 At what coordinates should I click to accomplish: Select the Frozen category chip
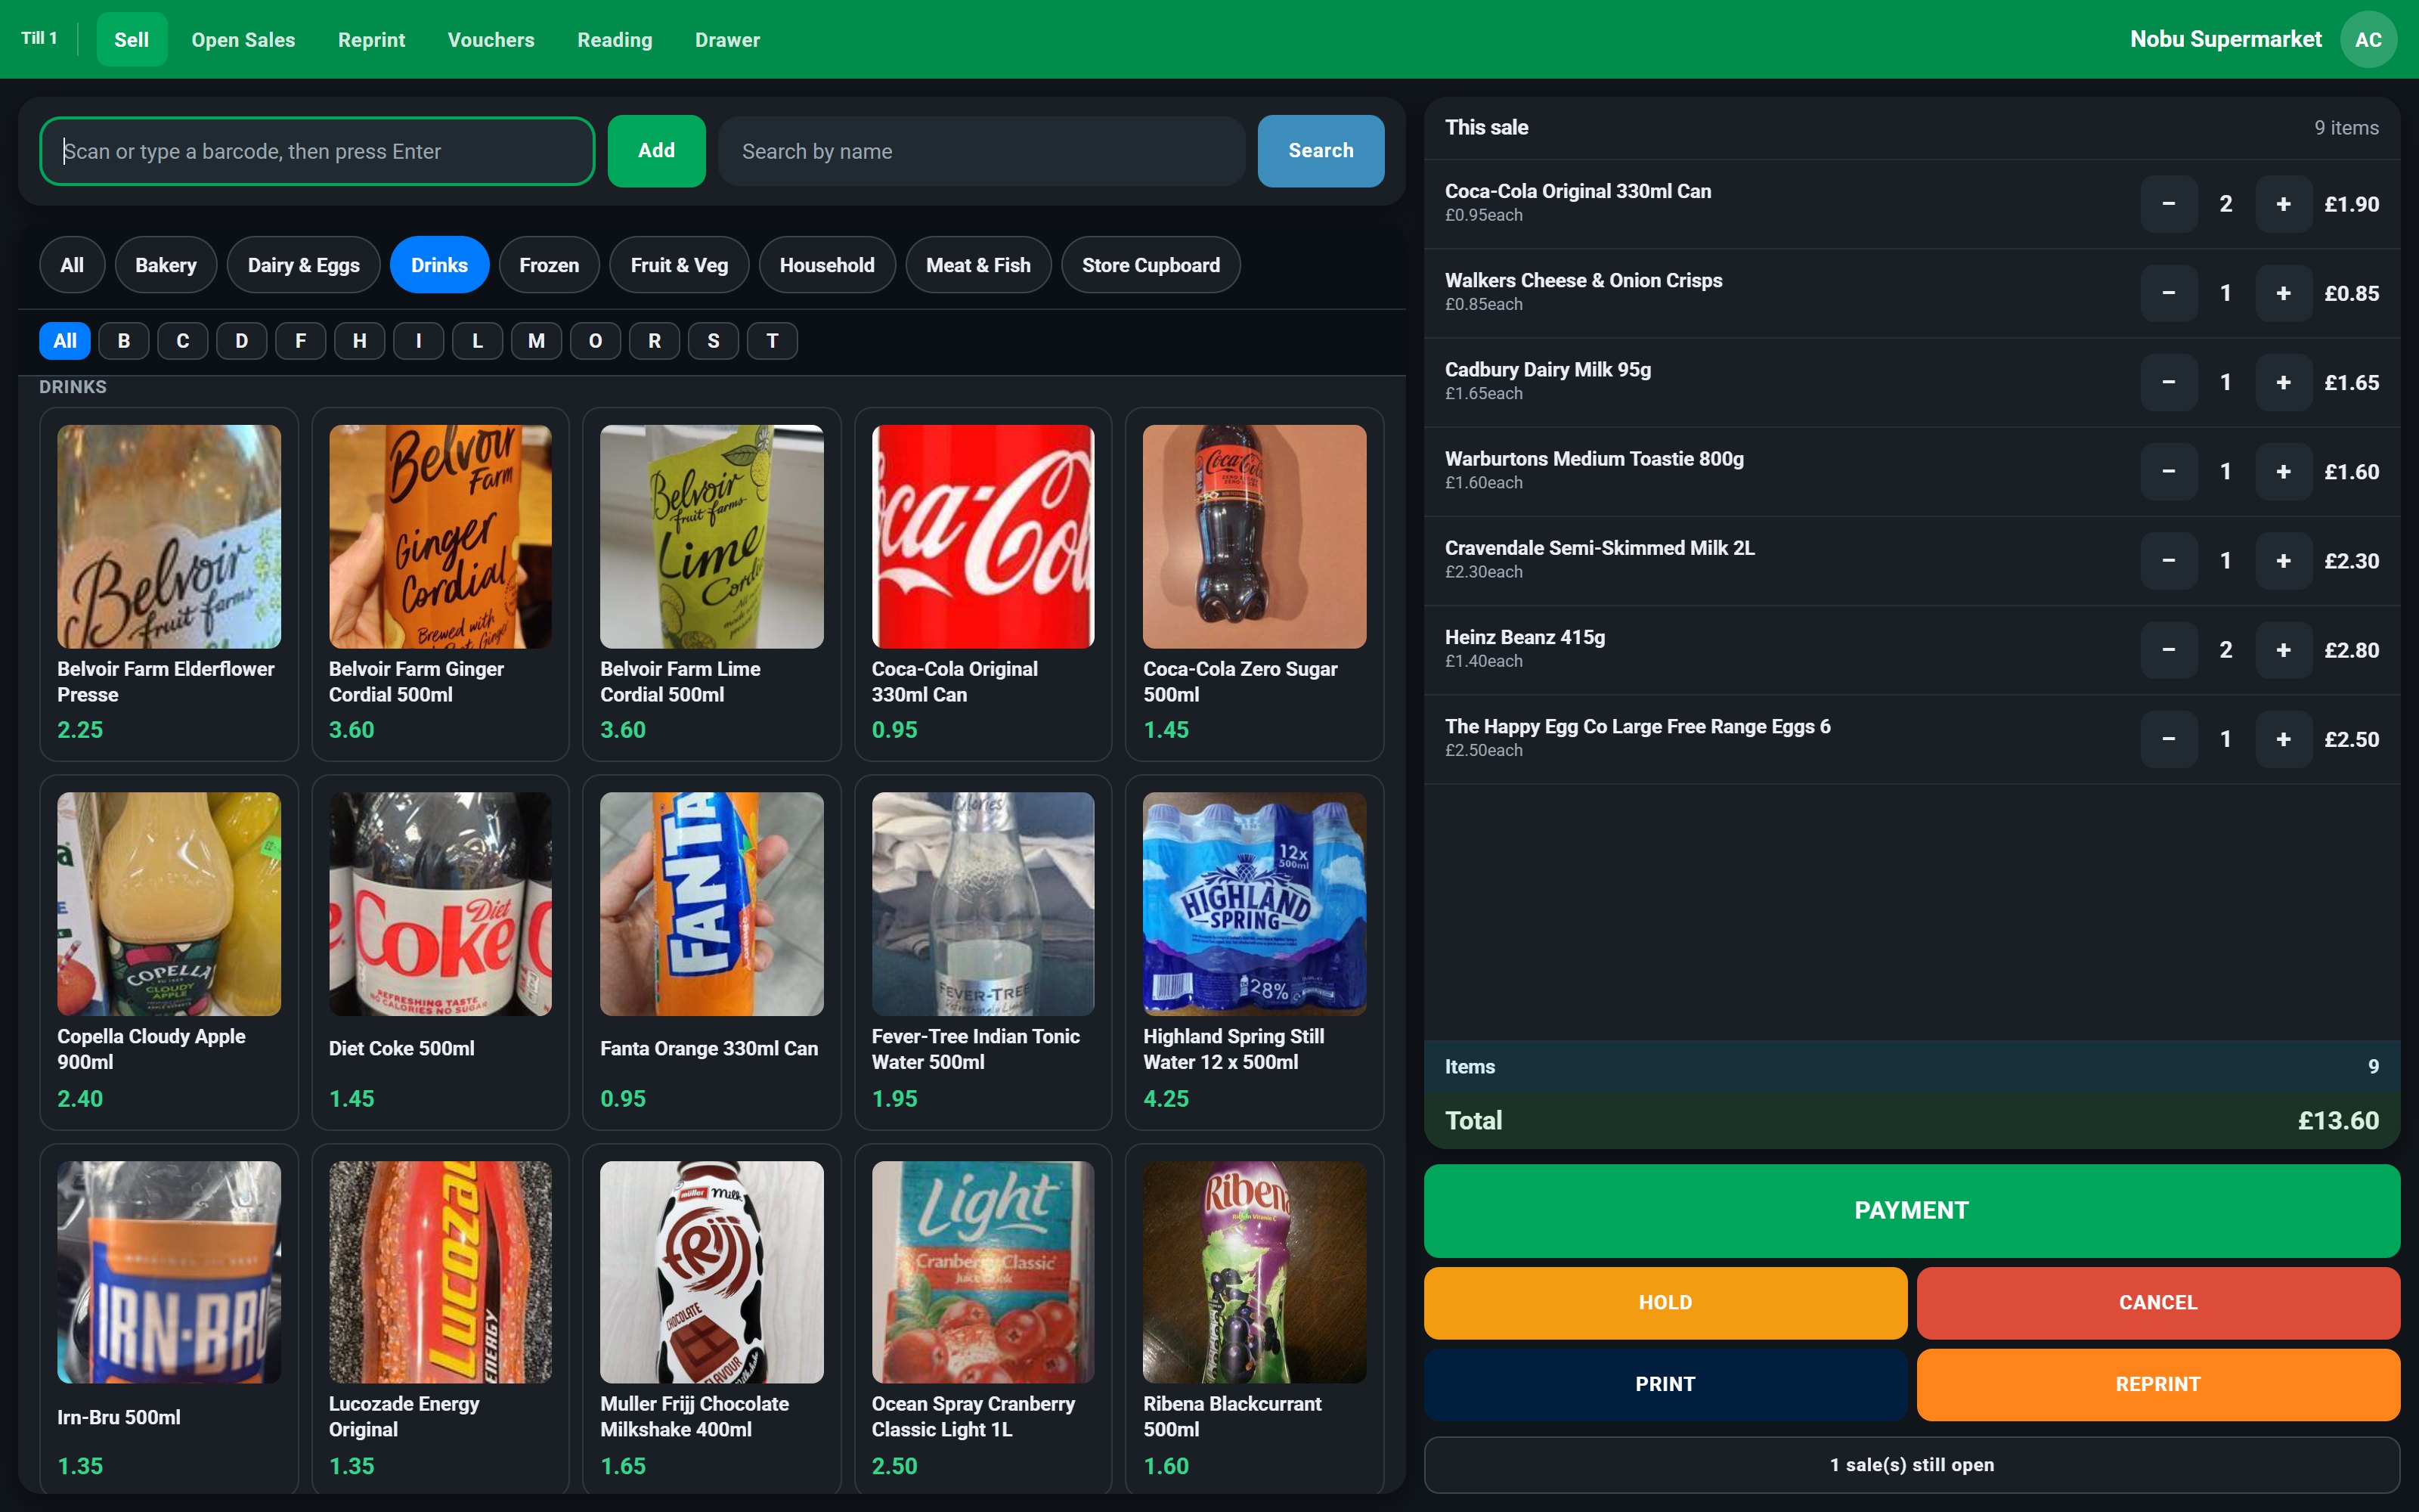(549, 265)
